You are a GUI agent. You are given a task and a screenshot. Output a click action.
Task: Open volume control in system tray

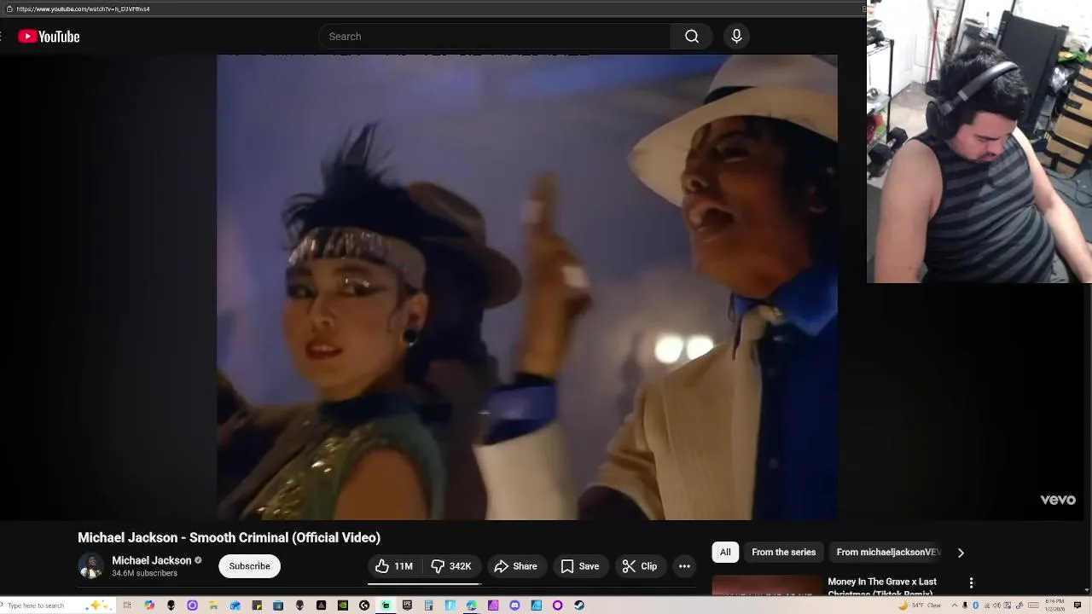point(996,605)
